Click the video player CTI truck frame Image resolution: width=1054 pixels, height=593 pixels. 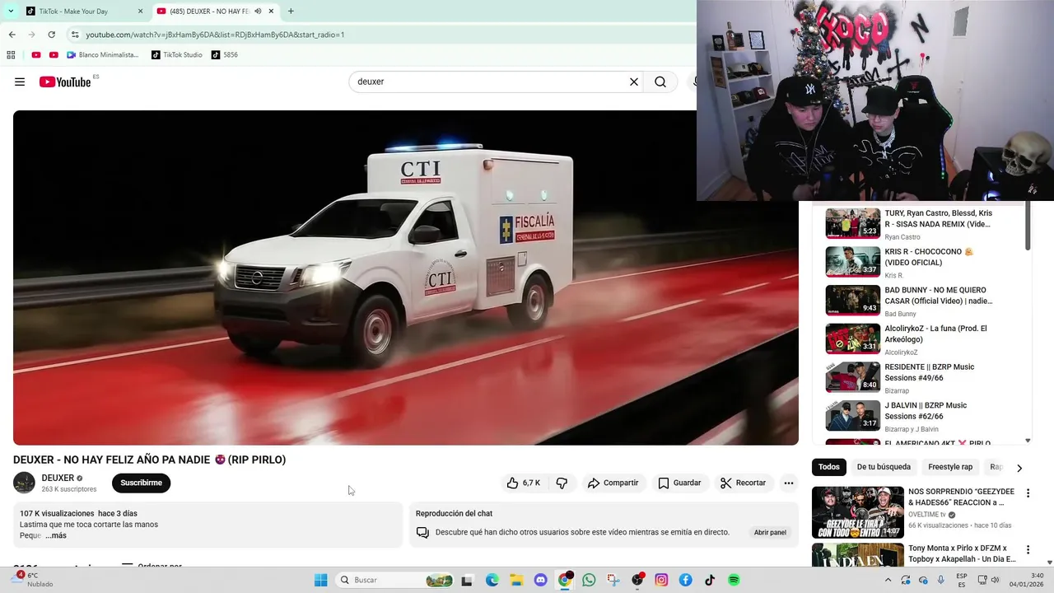(405, 278)
